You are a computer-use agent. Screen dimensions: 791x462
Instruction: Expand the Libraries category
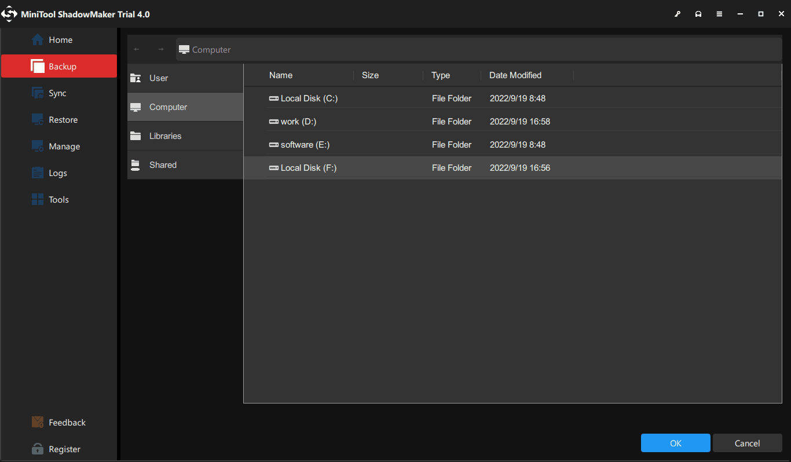[166, 135]
